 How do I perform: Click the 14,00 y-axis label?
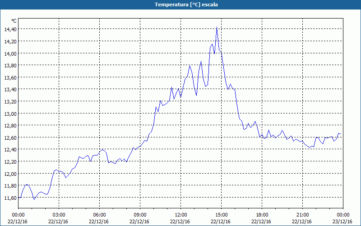(x=10, y=53)
